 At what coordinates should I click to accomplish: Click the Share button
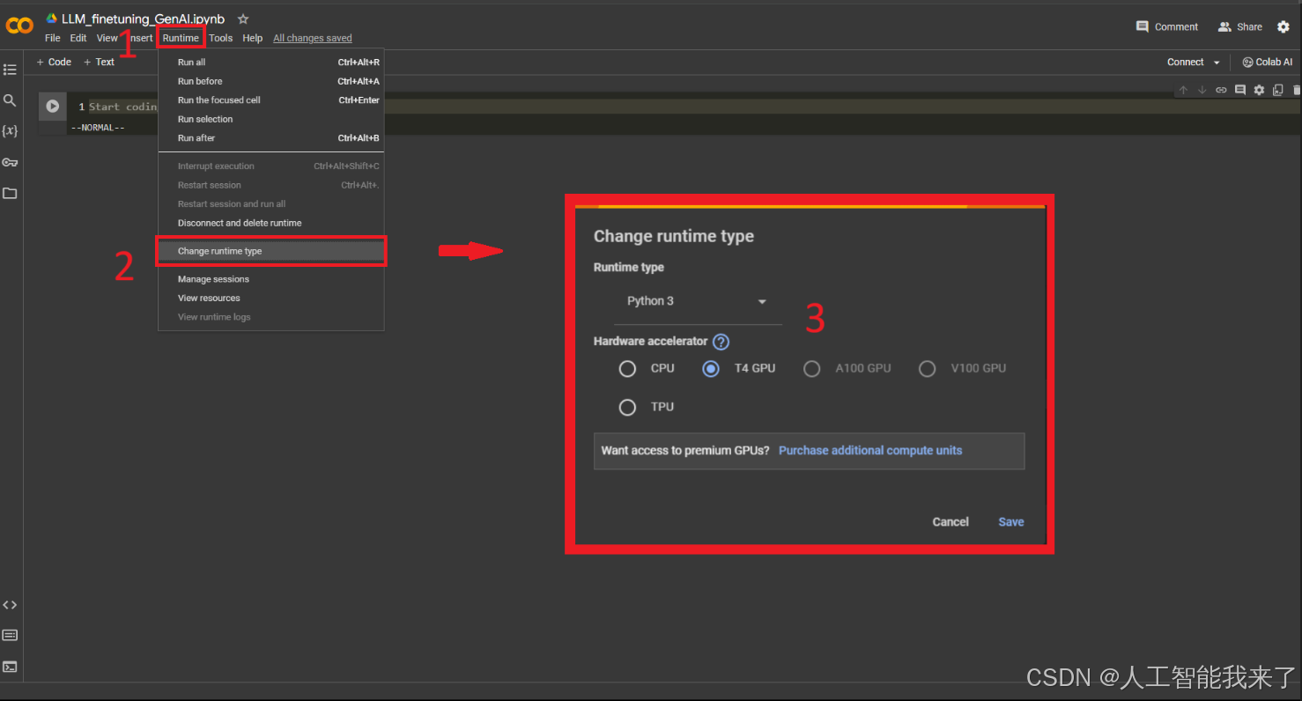1240,26
